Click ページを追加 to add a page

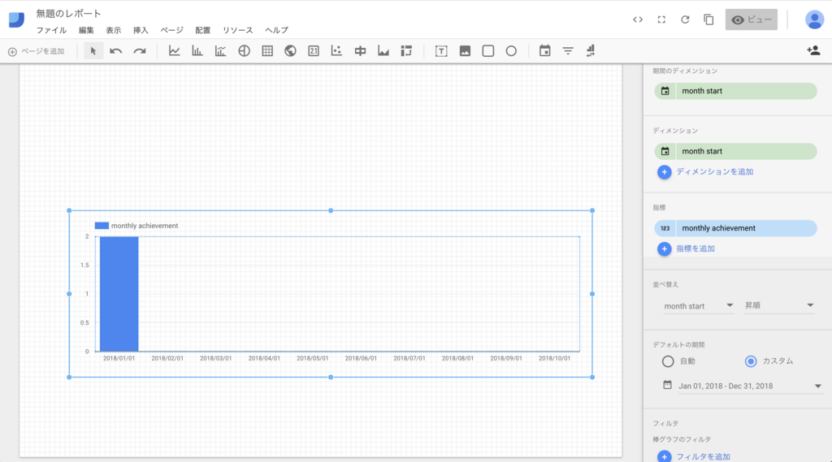pos(36,51)
